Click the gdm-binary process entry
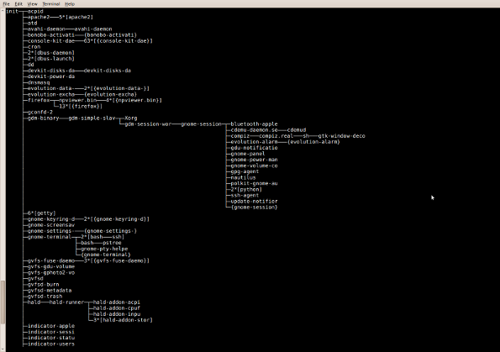 43,118
